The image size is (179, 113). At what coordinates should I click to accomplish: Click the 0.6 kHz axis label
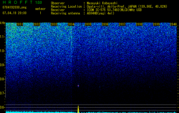tap(3, 107)
